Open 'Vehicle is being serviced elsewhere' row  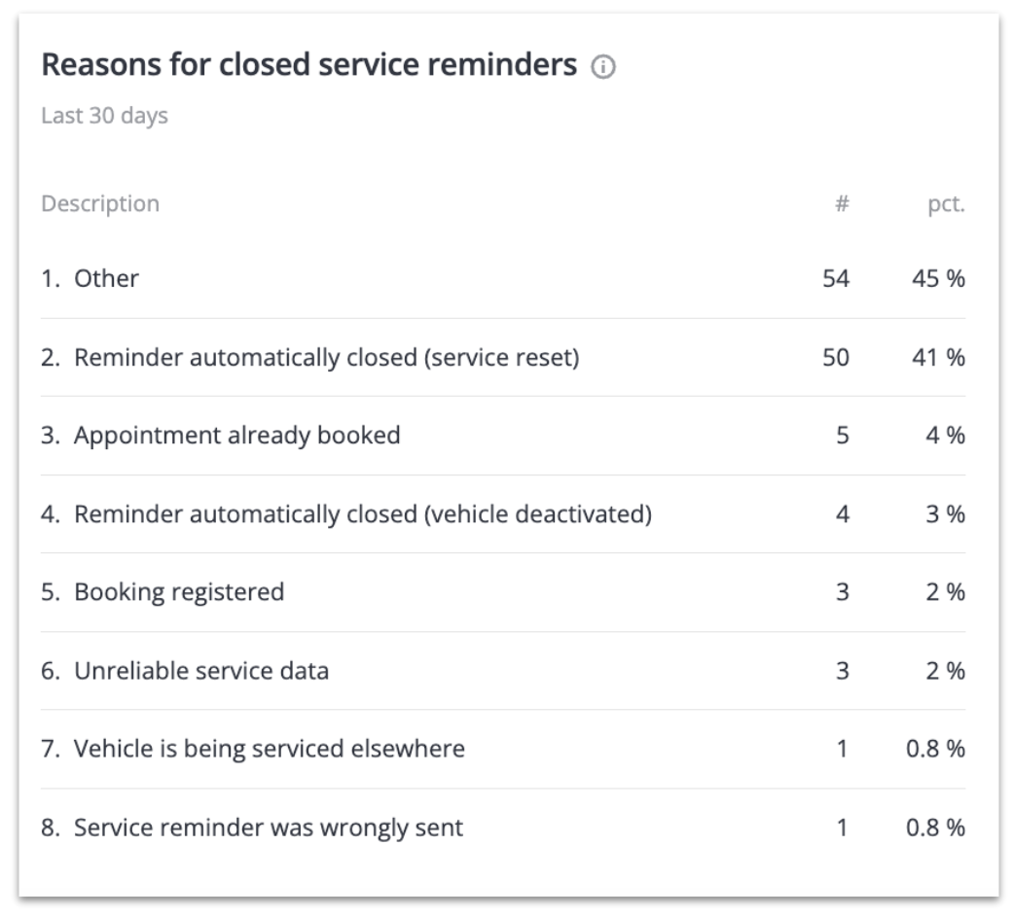tap(269, 750)
